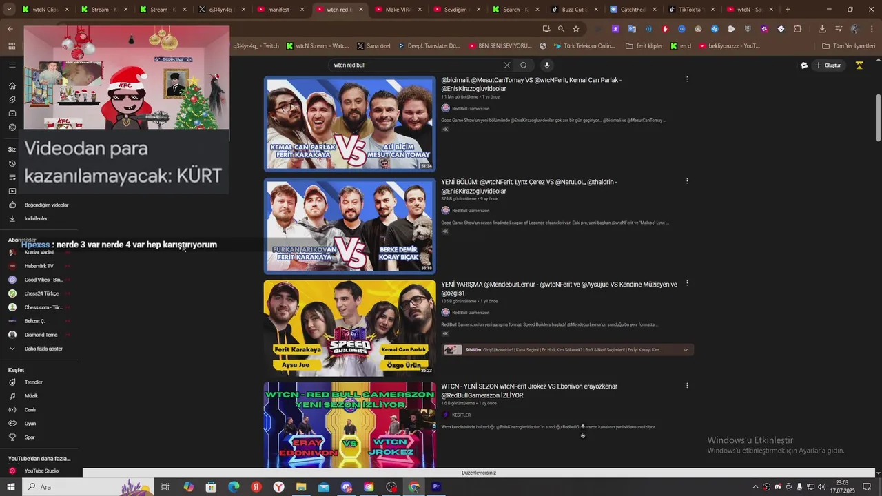Open Shorts from the mini sidebar

(12, 100)
